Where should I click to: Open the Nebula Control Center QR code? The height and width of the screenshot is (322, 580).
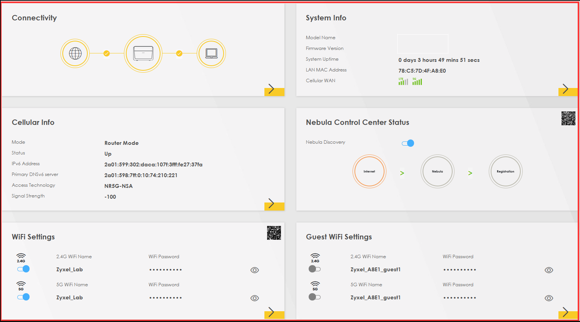point(568,118)
